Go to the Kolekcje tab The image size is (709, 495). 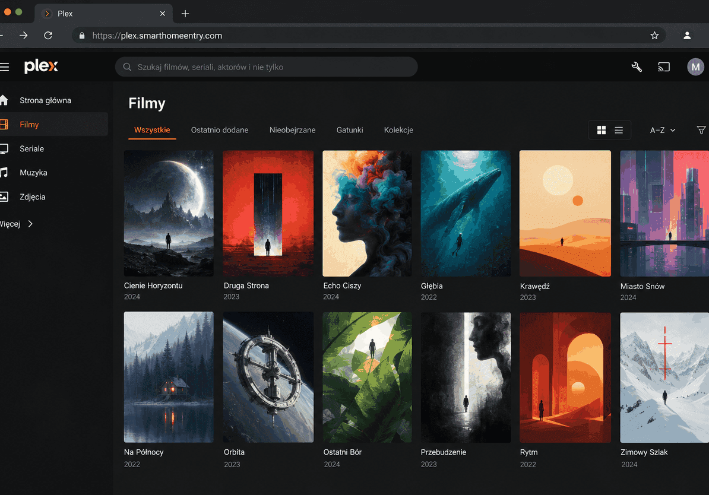coord(398,130)
